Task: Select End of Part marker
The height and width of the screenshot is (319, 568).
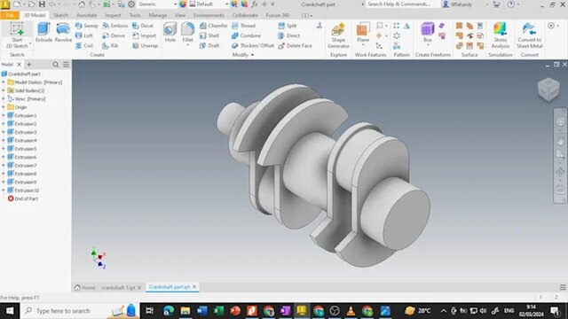Action: tap(23, 198)
